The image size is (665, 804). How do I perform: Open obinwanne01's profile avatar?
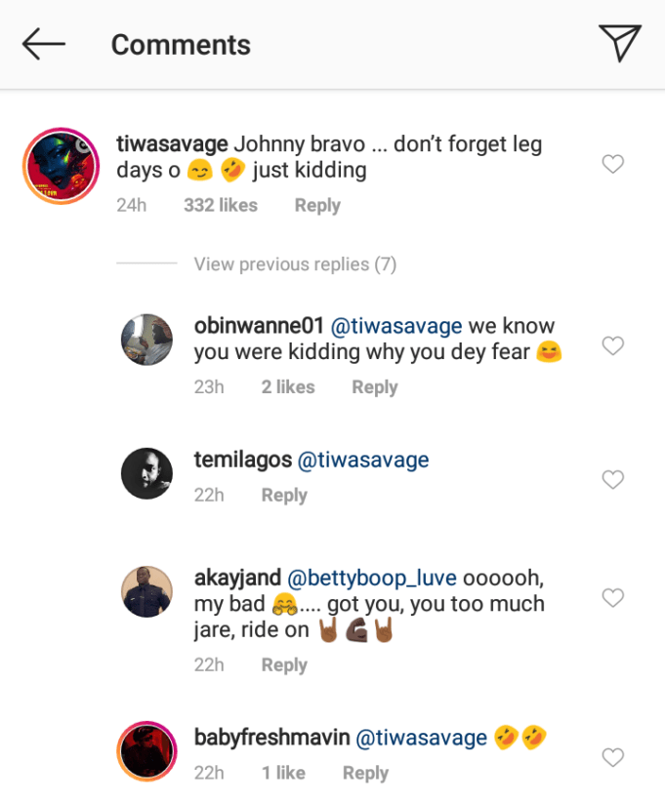[x=146, y=340]
